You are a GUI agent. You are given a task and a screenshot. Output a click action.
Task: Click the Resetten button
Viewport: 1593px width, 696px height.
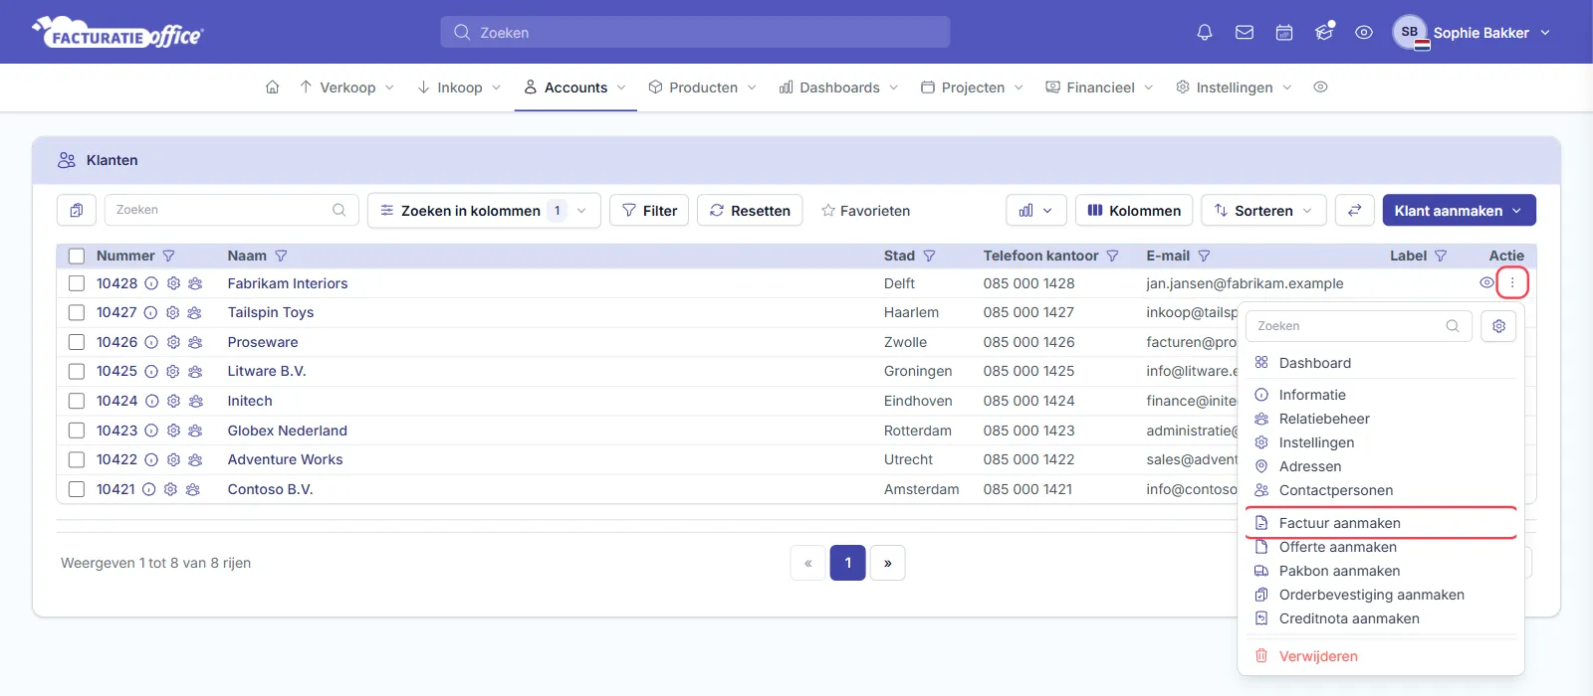click(750, 210)
